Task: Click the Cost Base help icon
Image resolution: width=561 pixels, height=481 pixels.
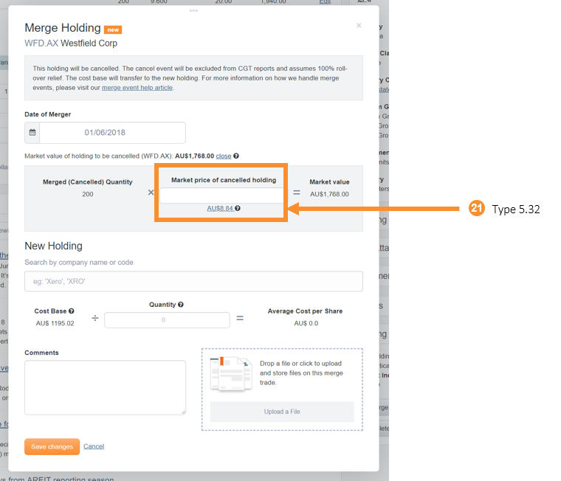Action: coord(71,311)
